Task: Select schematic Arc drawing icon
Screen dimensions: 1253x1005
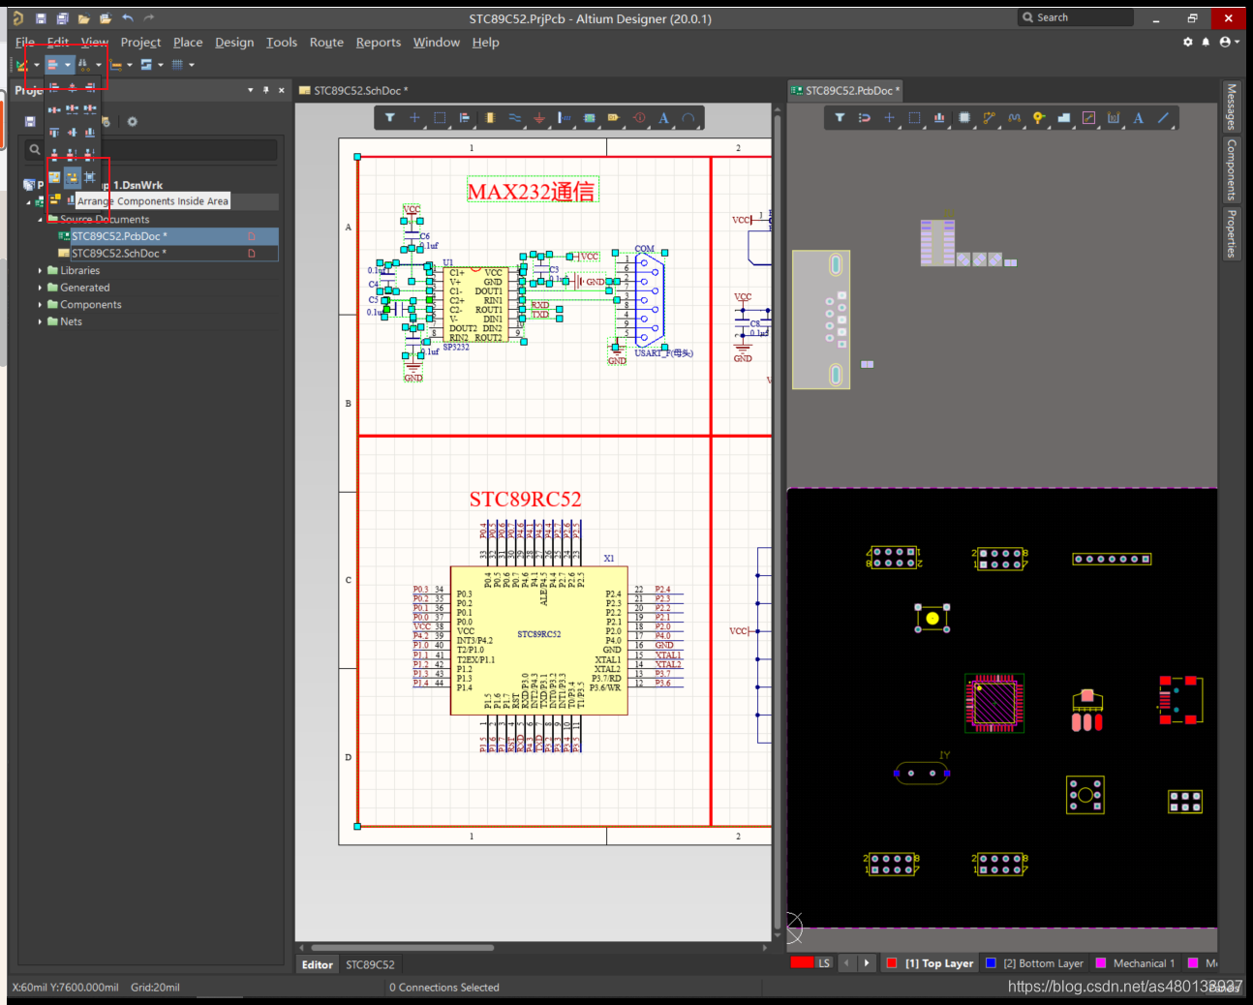Action: (688, 118)
